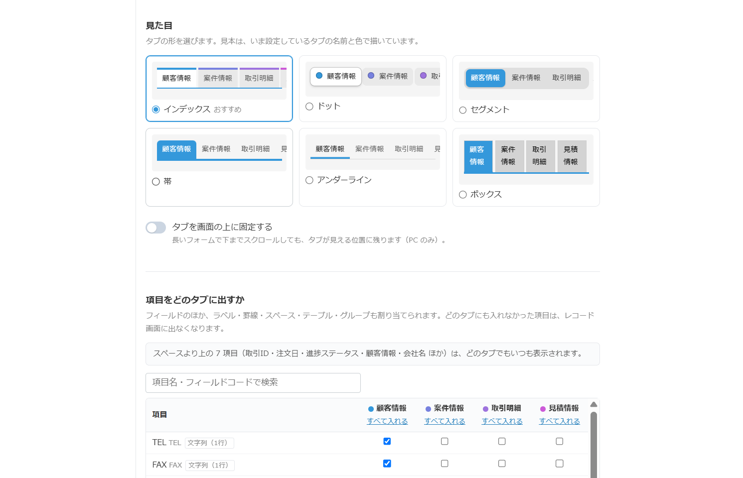
Task: Uncheck TEL row 顧客情報 checkbox
Action: coord(387,441)
